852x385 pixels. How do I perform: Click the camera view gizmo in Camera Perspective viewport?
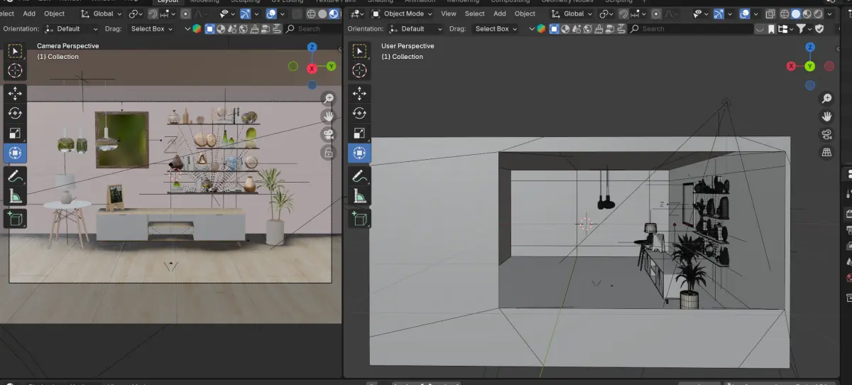[328, 134]
